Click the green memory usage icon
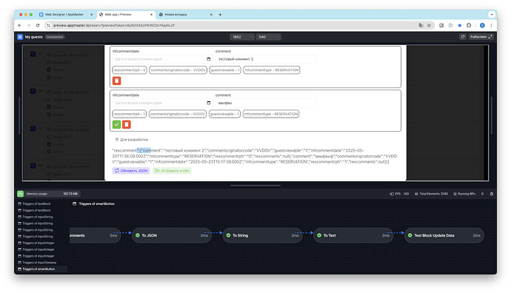 click(x=20, y=194)
